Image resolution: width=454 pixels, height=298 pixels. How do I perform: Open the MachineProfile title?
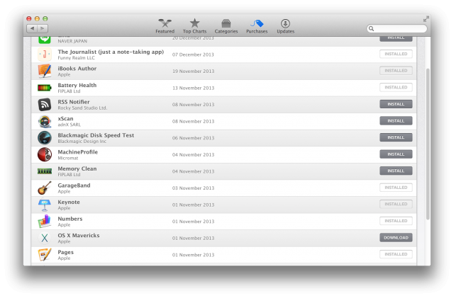[77, 152]
